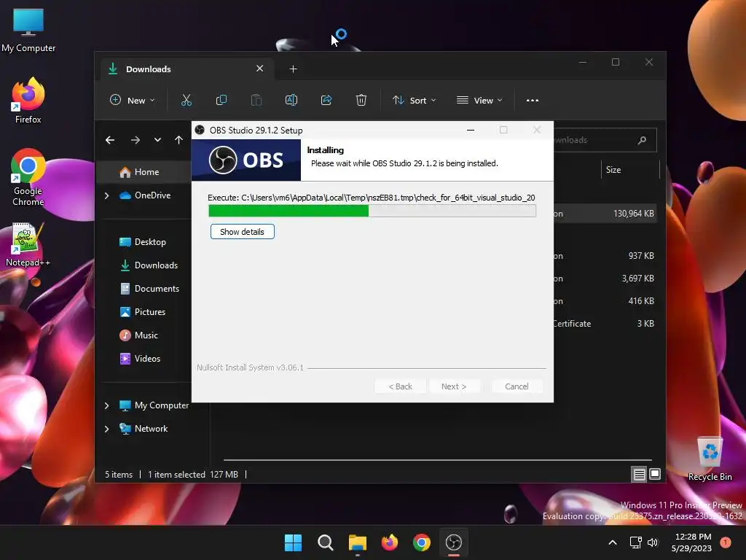Click File Explorer in the taskbar
Image resolution: width=746 pixels, height=560 pixels.
(357, 542)
